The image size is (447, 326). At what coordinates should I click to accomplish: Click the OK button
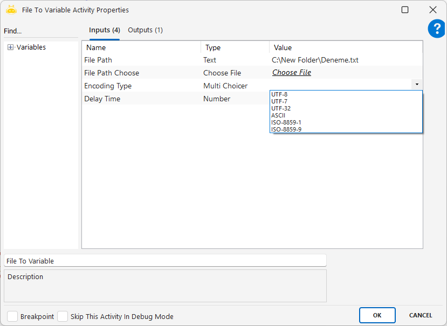click(377, 315)
